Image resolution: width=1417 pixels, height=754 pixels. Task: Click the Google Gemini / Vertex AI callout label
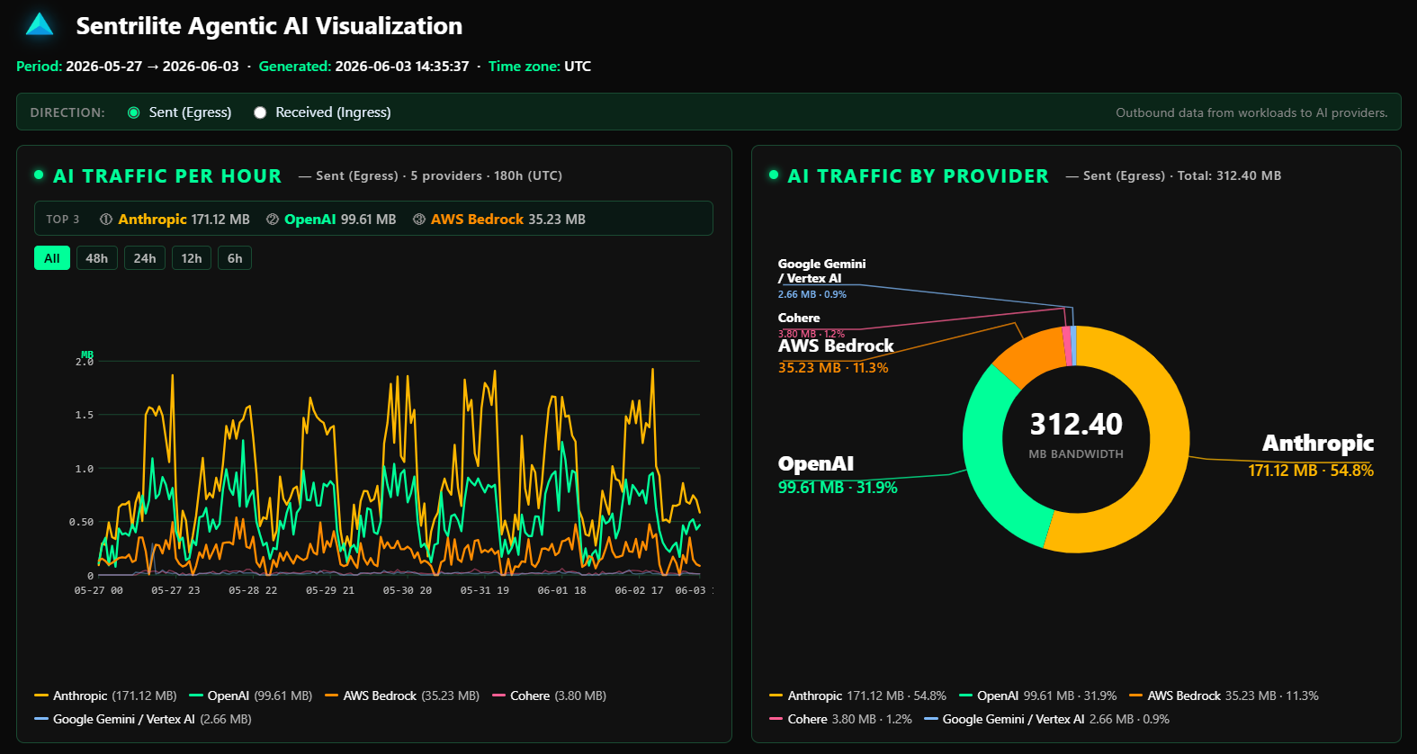[x=821, y=278]
